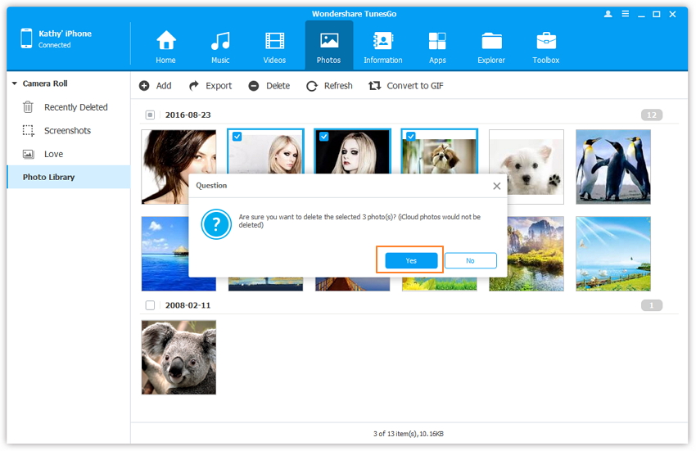Viewport: 696px width, 451px height.
Task: Confirm deletion with the Yes button
Action: [411, 260]
